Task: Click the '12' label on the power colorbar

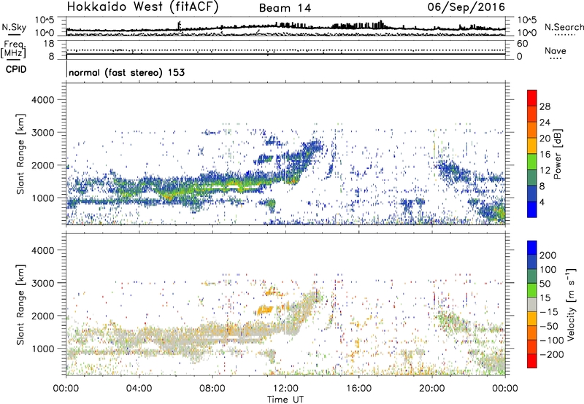Action: (545, 171)
